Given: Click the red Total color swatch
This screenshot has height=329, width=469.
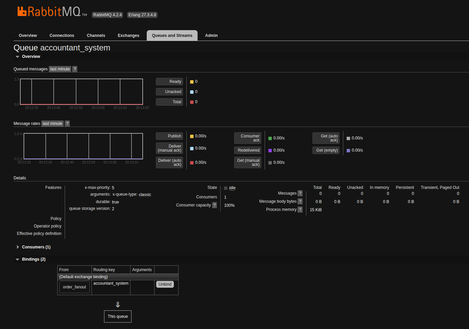Looking at the screenshot, I should (x=192, y=102).
